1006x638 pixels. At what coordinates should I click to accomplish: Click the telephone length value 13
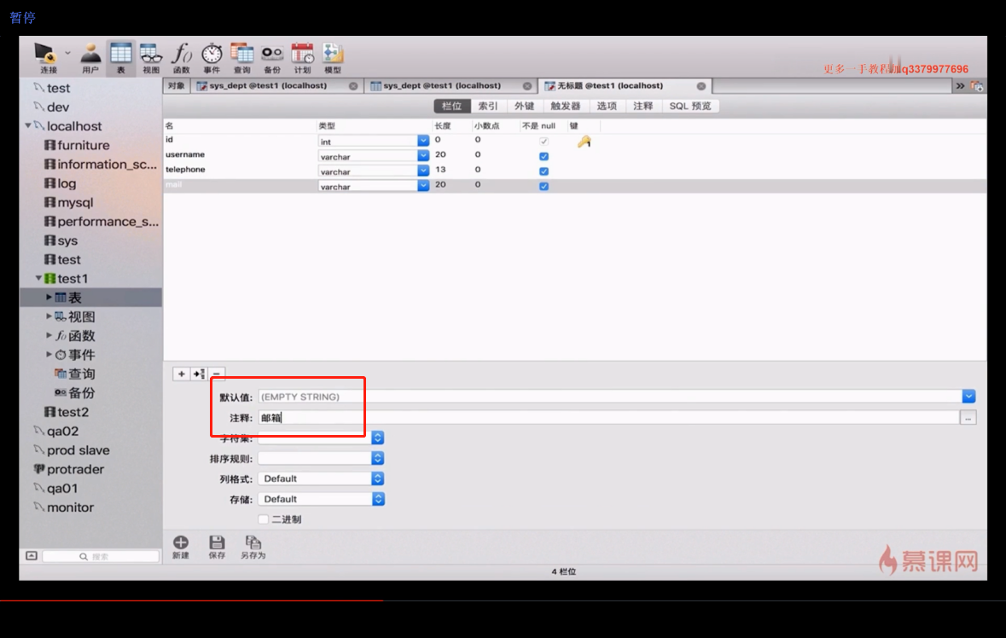pos(440,169)
